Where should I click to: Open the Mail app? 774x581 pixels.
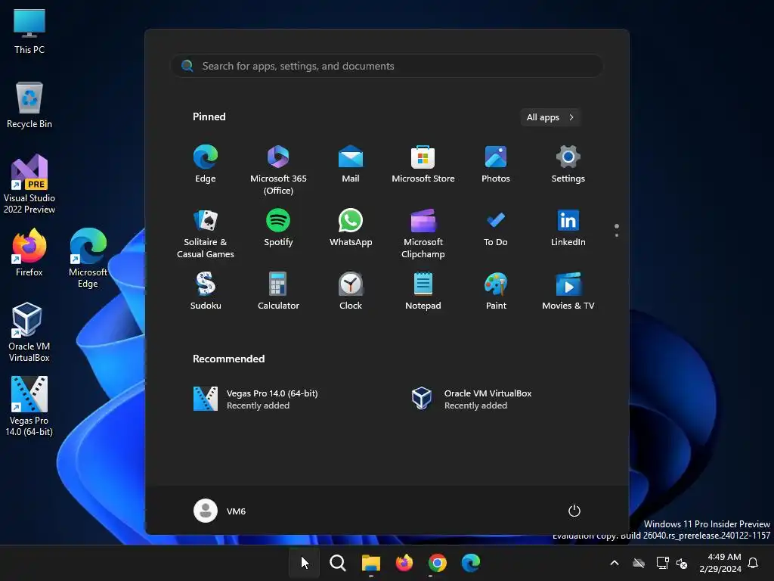pyautogui.click(x=351, y=164)
